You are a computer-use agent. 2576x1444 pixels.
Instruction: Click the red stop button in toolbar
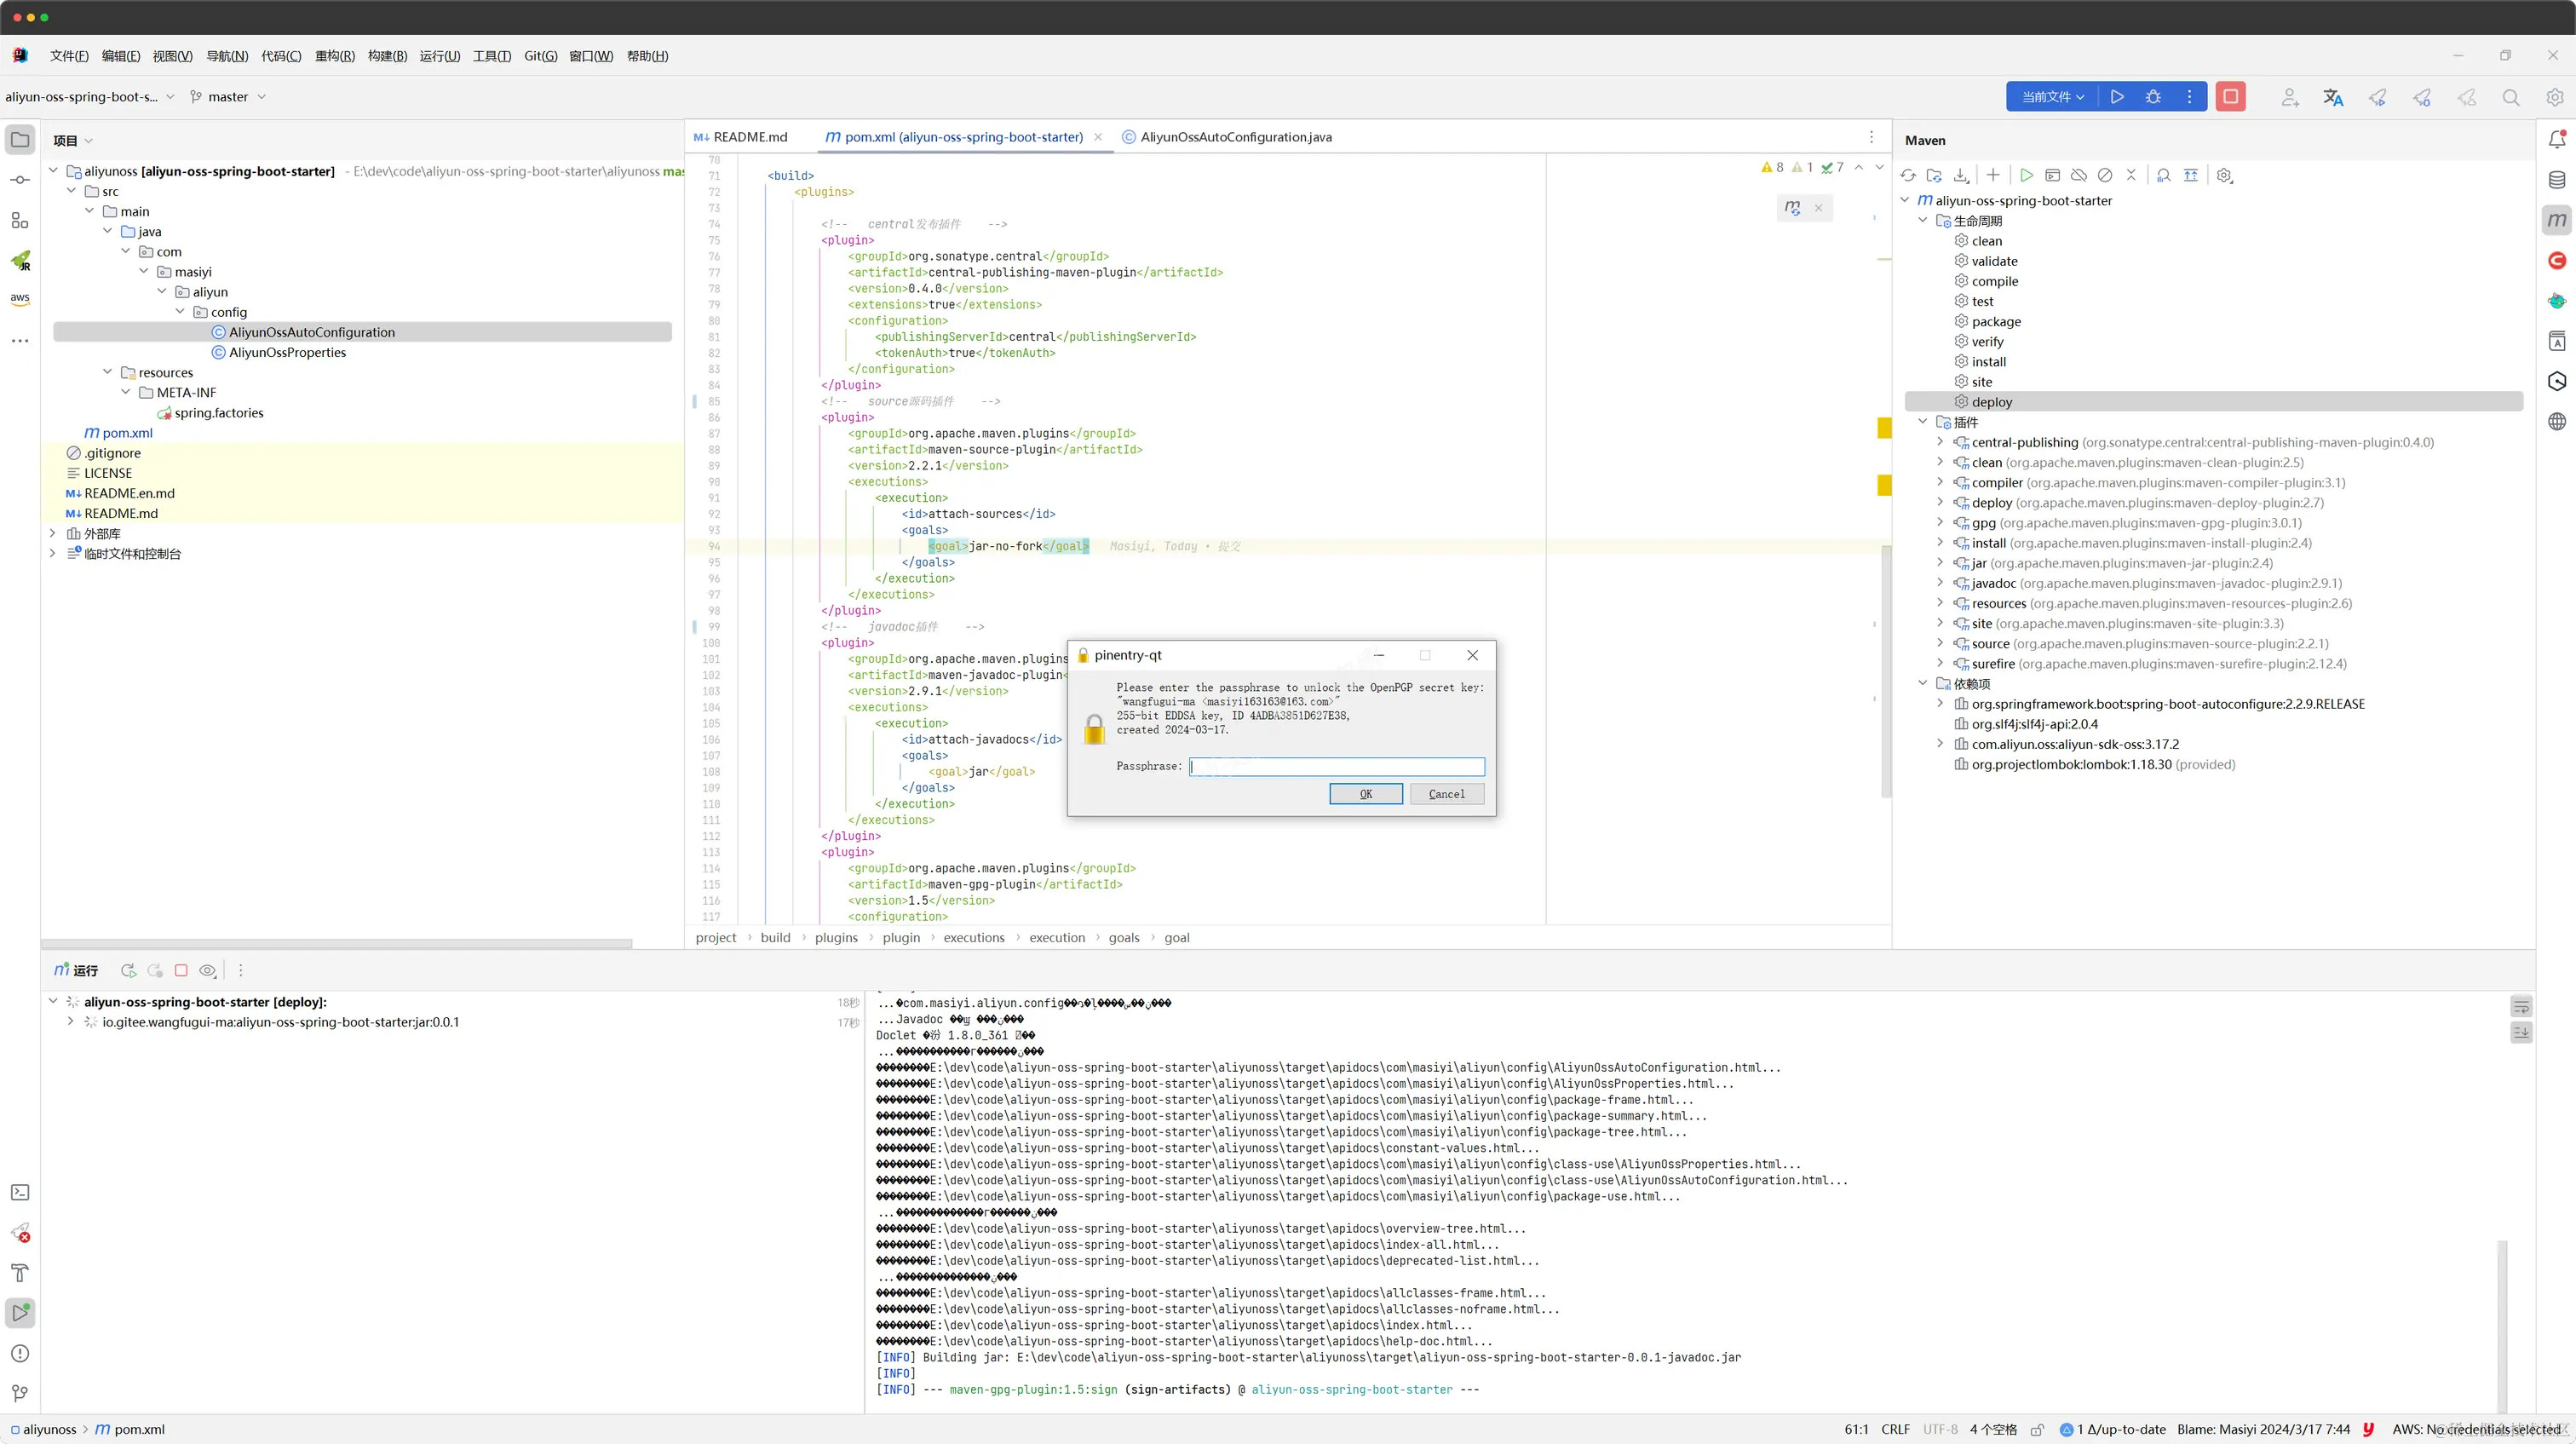(2230, 97)
